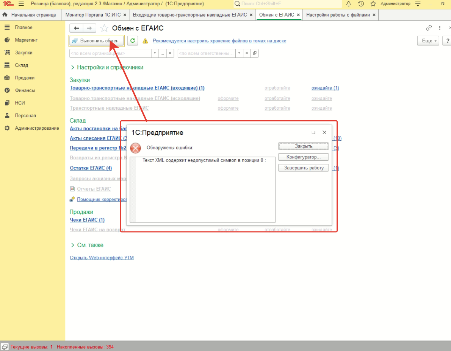This screenshot has width=451, height=351.
Task: Click the Конфигуратор... button
Action: [303, 157]
